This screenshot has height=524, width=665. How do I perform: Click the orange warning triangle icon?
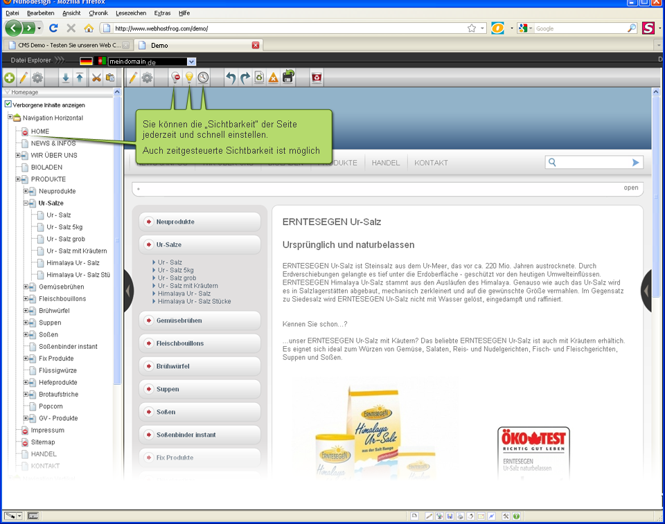274,78
